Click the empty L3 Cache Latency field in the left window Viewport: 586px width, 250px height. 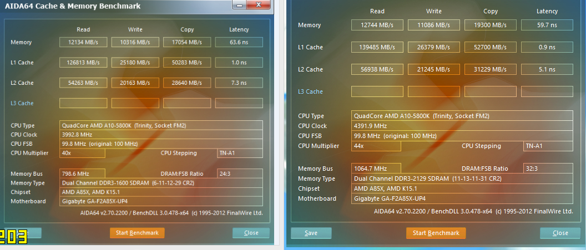pos(239,103)
